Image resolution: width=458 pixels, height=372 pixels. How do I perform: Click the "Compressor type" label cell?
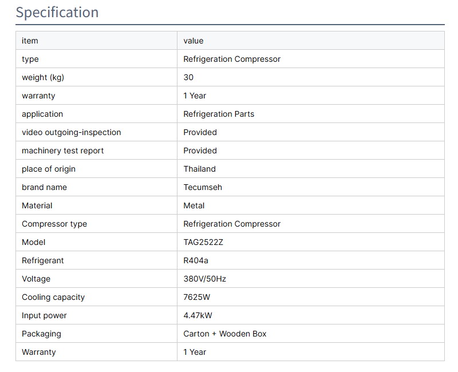(54, 224)
